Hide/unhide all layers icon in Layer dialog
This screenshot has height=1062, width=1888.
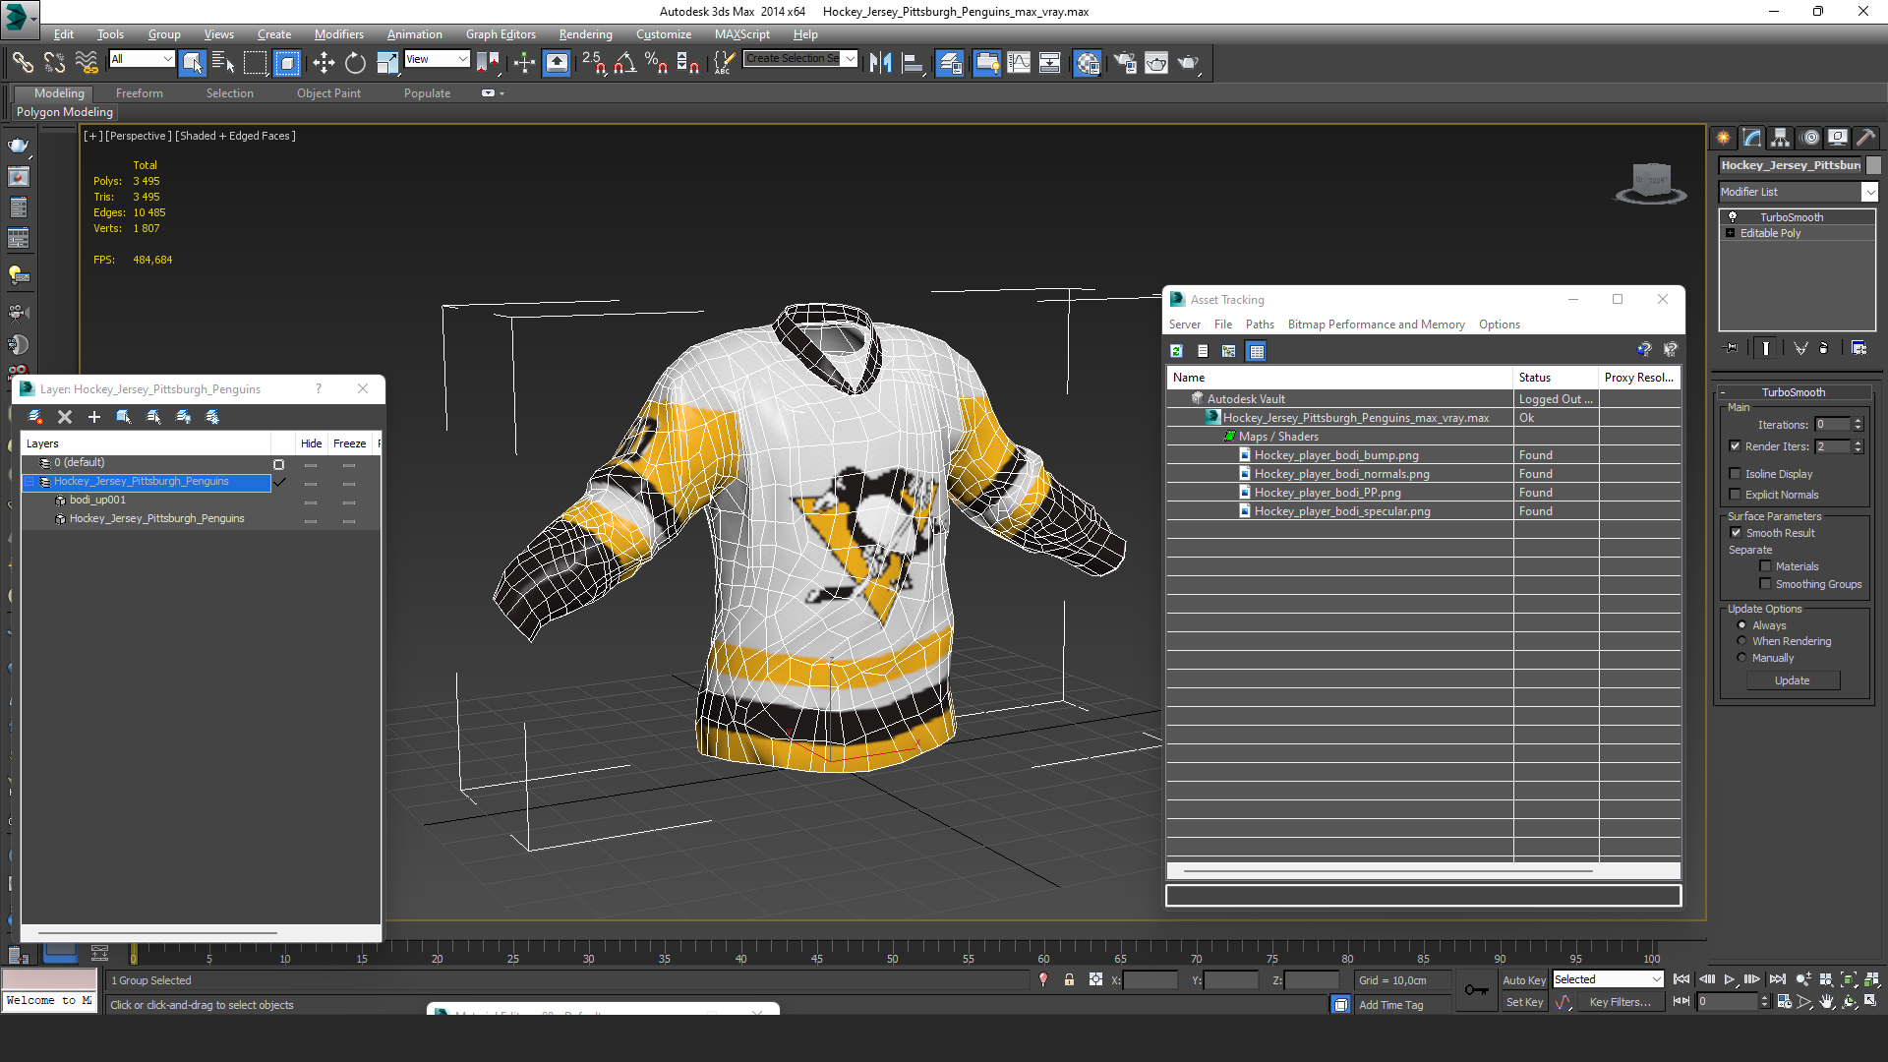tap(183, 417)
